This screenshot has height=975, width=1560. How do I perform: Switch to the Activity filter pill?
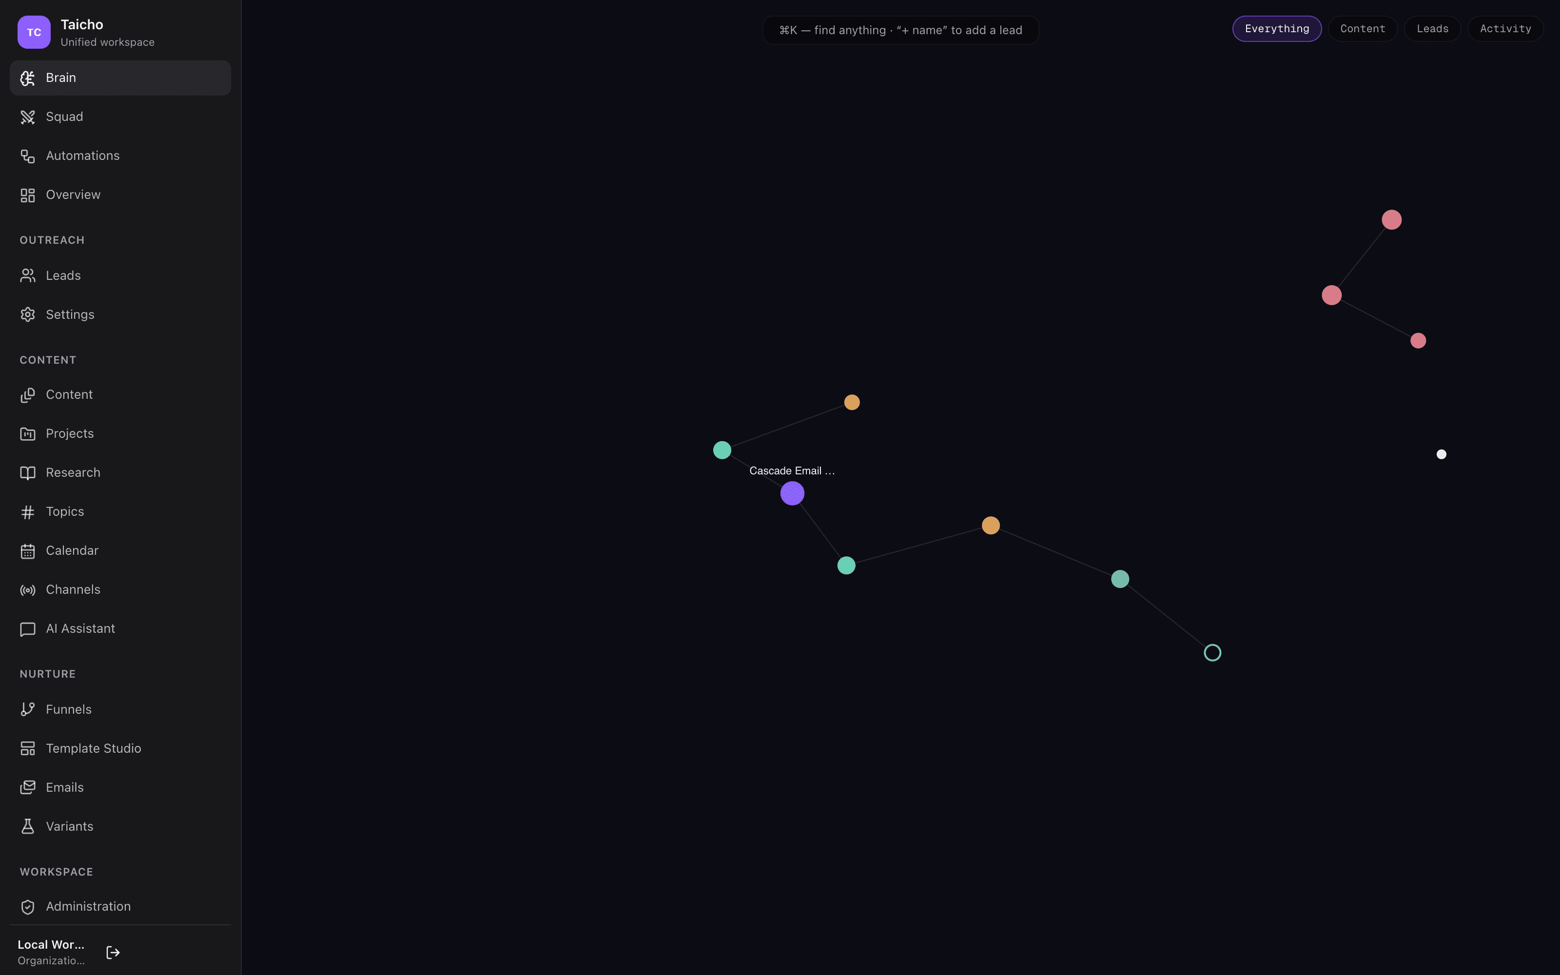point(1505,29)
